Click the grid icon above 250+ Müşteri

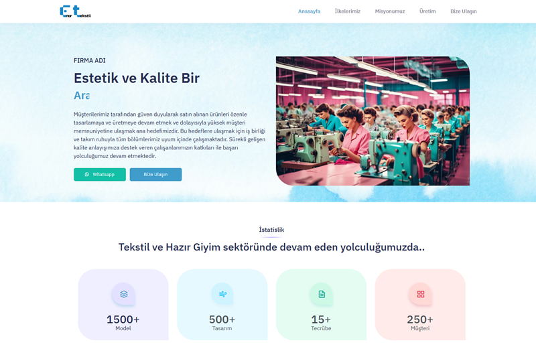pos(421,294)
